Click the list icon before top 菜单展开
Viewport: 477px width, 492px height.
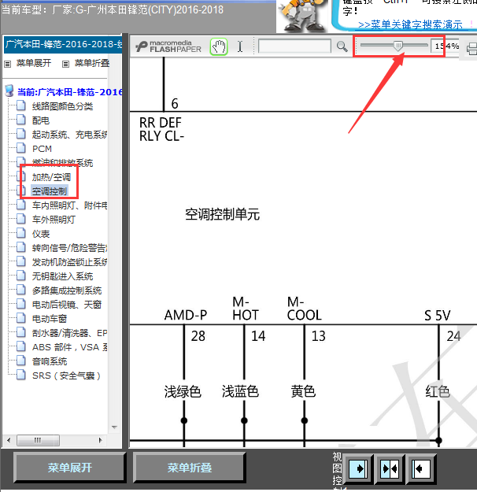pyautogui.click(x=8, y=64)
